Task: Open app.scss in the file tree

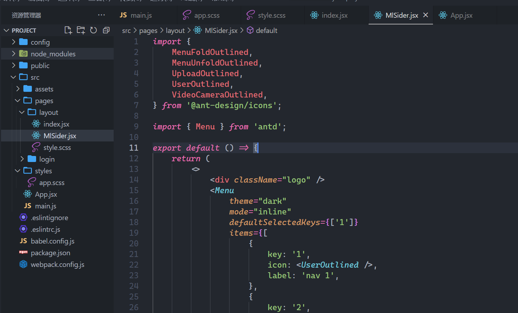Action: (57, 182)
